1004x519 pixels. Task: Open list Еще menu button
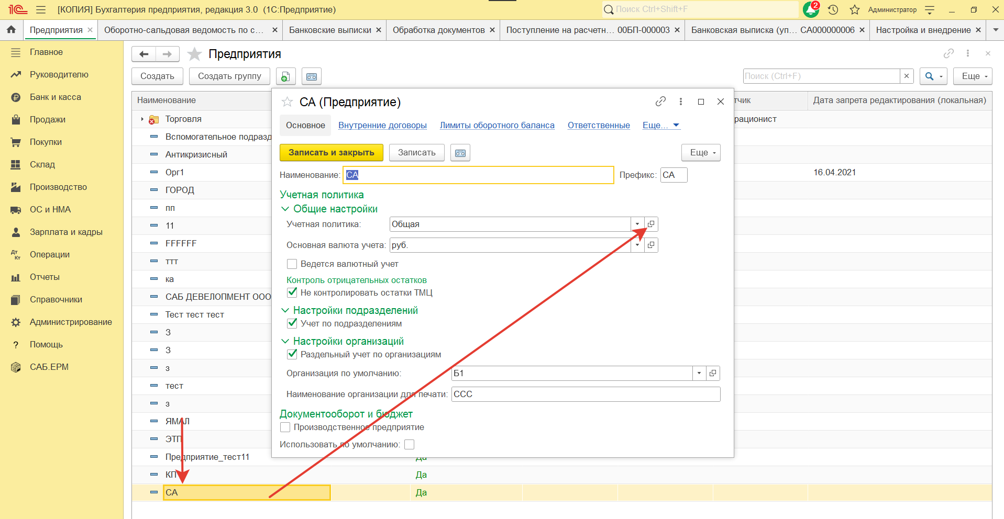(x=973, y=76)
